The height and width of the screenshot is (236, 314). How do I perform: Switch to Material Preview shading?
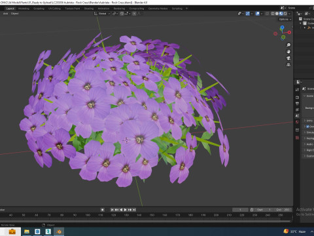point(281,14)
